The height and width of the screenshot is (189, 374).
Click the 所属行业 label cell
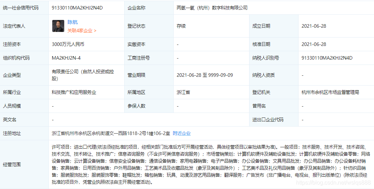(24, 92)
